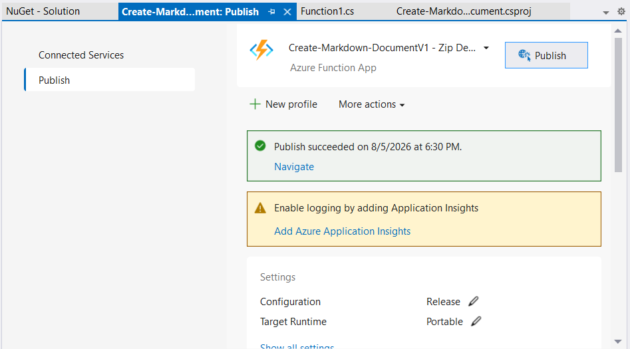The width and height of the screenshot is (630, 349).
Task: Close the Publish document tab
Action: tap(287, 12)
